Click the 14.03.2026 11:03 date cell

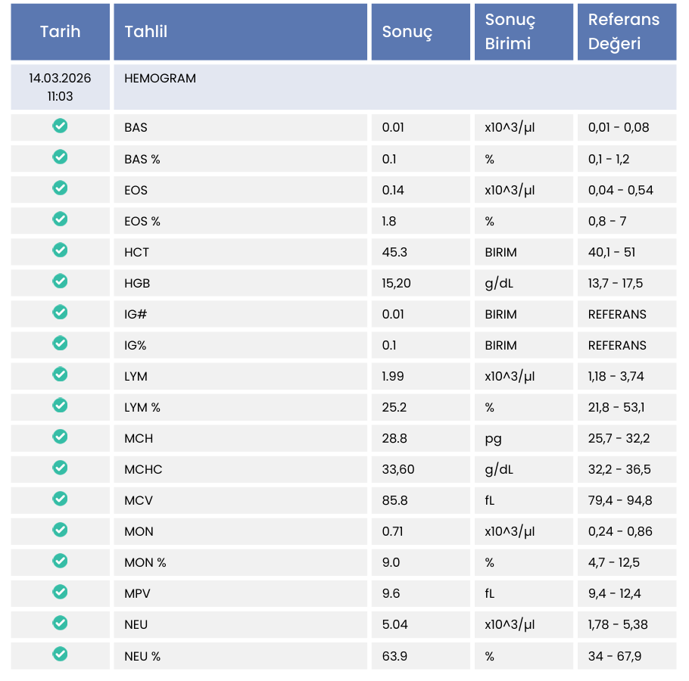tap(60, 87)
